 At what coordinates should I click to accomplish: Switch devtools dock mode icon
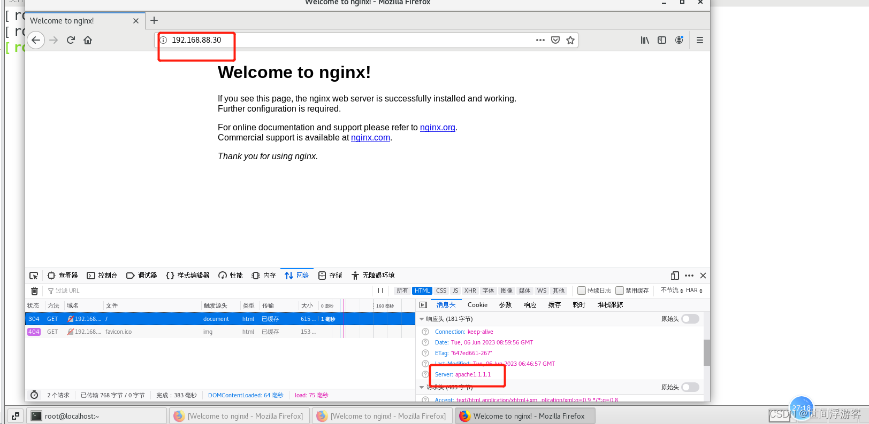point(675,276)
